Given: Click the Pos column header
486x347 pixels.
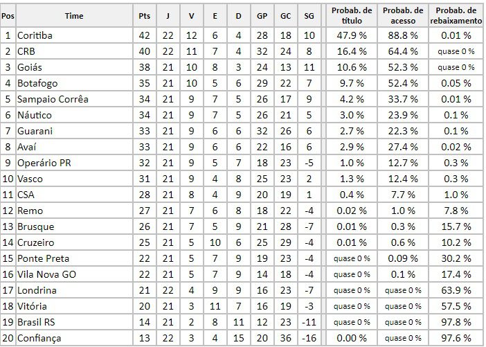Looking at the screenshot, I should pos(8,15).
